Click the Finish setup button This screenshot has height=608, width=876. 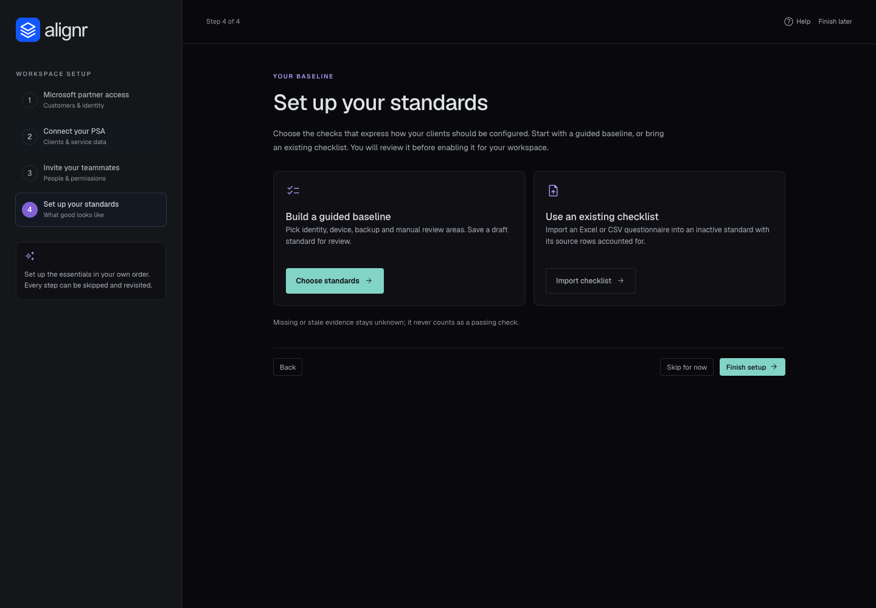753,367
